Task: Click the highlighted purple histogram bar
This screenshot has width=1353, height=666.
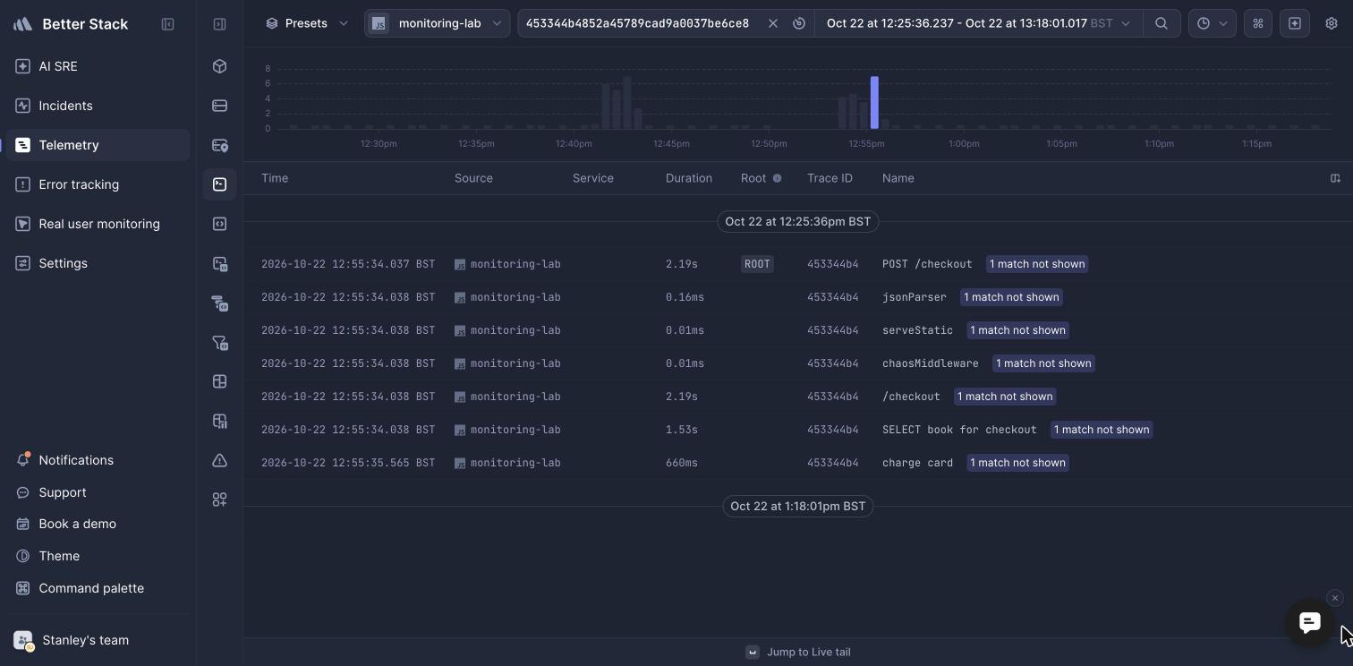Action: pos(874,103)
